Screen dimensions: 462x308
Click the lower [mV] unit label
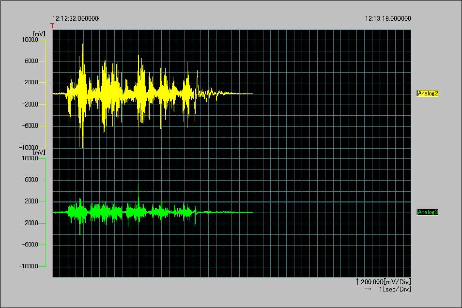[39, 153]
